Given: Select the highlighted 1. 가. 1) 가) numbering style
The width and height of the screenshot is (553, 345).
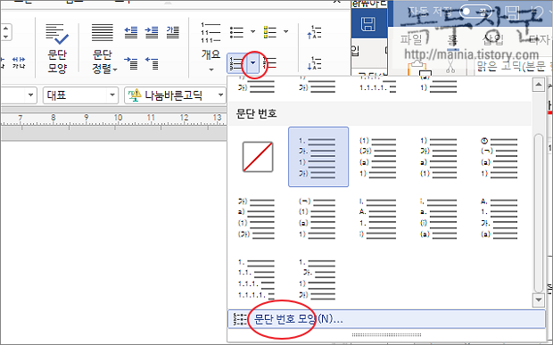Looking at the screenshot, I should click(x=318, y=157).
